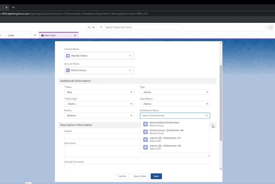The image size is (275, 184).
Task: Click the search icon in the Entitlement field
Action: pos(207,116)
